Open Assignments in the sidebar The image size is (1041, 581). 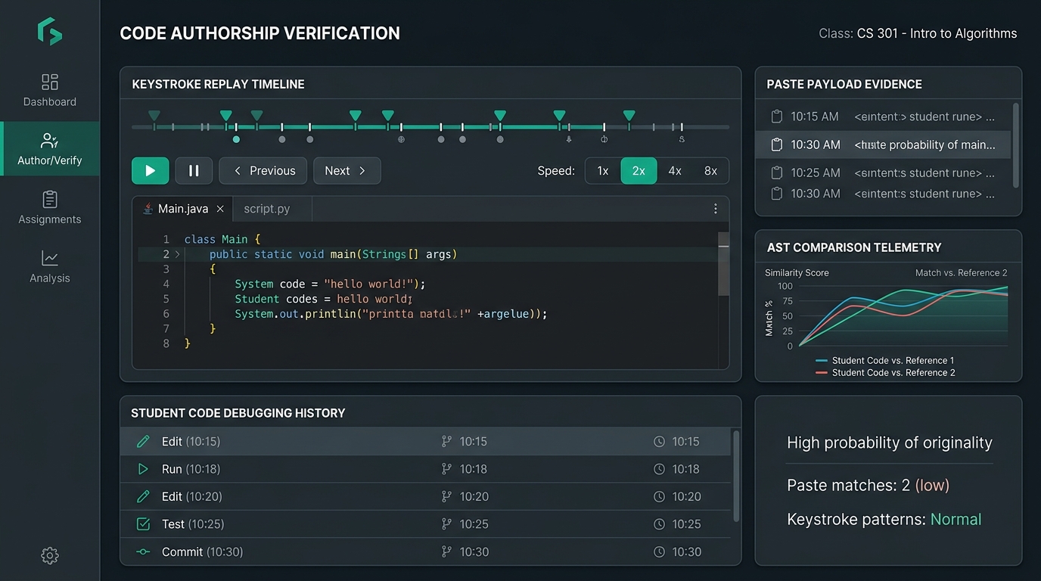(x=49, y=208)
